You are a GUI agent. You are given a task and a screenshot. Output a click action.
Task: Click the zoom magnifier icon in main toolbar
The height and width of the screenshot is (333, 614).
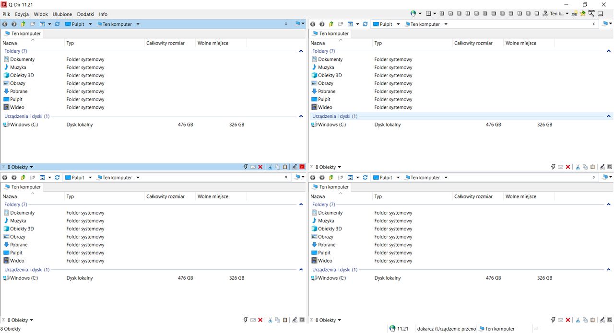click(x=591, y=14)
